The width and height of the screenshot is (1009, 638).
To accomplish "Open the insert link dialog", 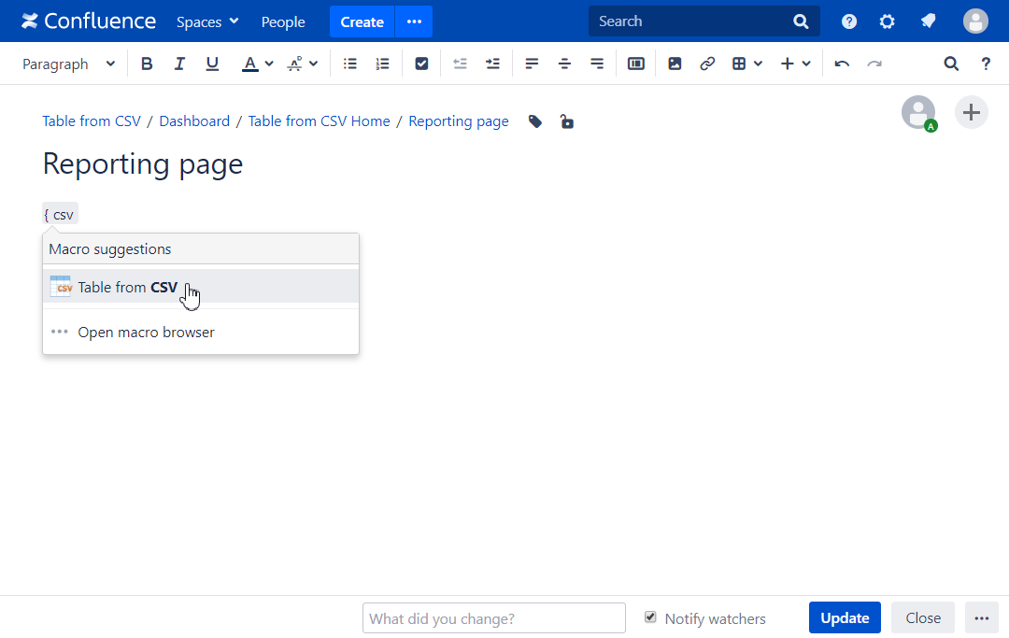I will (707, 64).
